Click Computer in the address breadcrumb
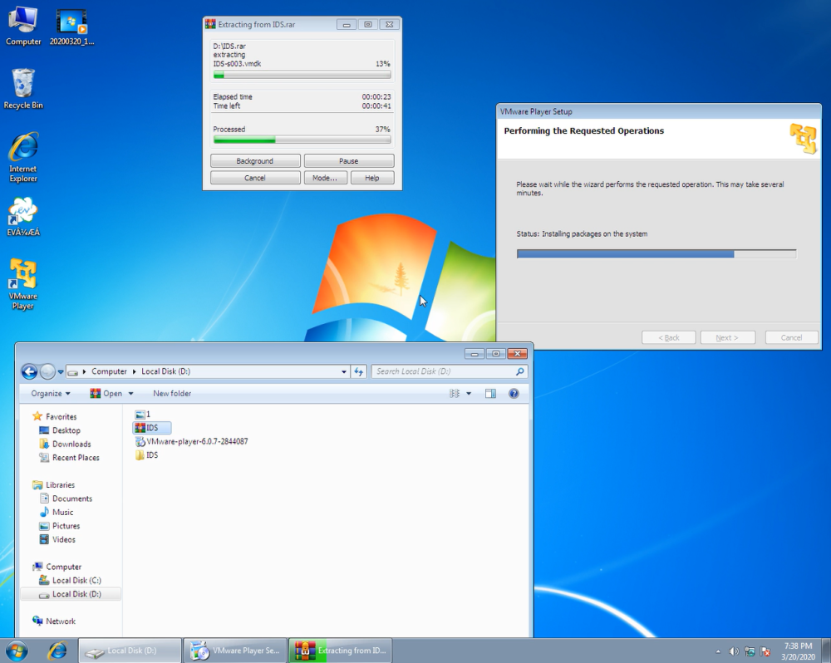This screenshot has width=831, height=663. click(x=109, y=371)
